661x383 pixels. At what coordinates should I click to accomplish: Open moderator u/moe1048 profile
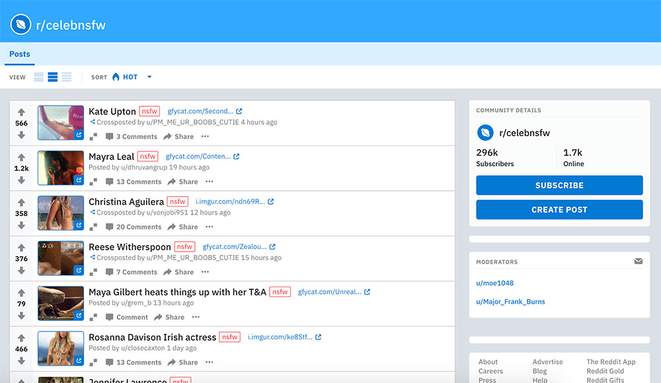point(495,283)
